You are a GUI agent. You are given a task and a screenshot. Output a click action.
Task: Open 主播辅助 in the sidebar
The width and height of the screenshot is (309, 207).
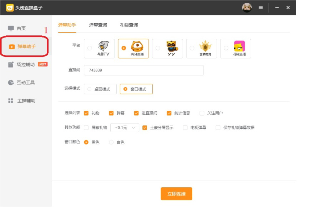(x=26, y=101)
